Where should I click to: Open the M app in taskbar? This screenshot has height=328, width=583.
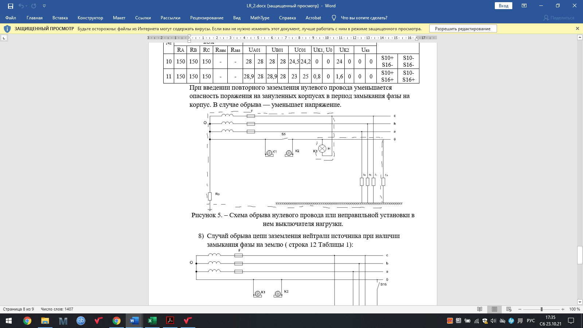(x=63, y=321)
